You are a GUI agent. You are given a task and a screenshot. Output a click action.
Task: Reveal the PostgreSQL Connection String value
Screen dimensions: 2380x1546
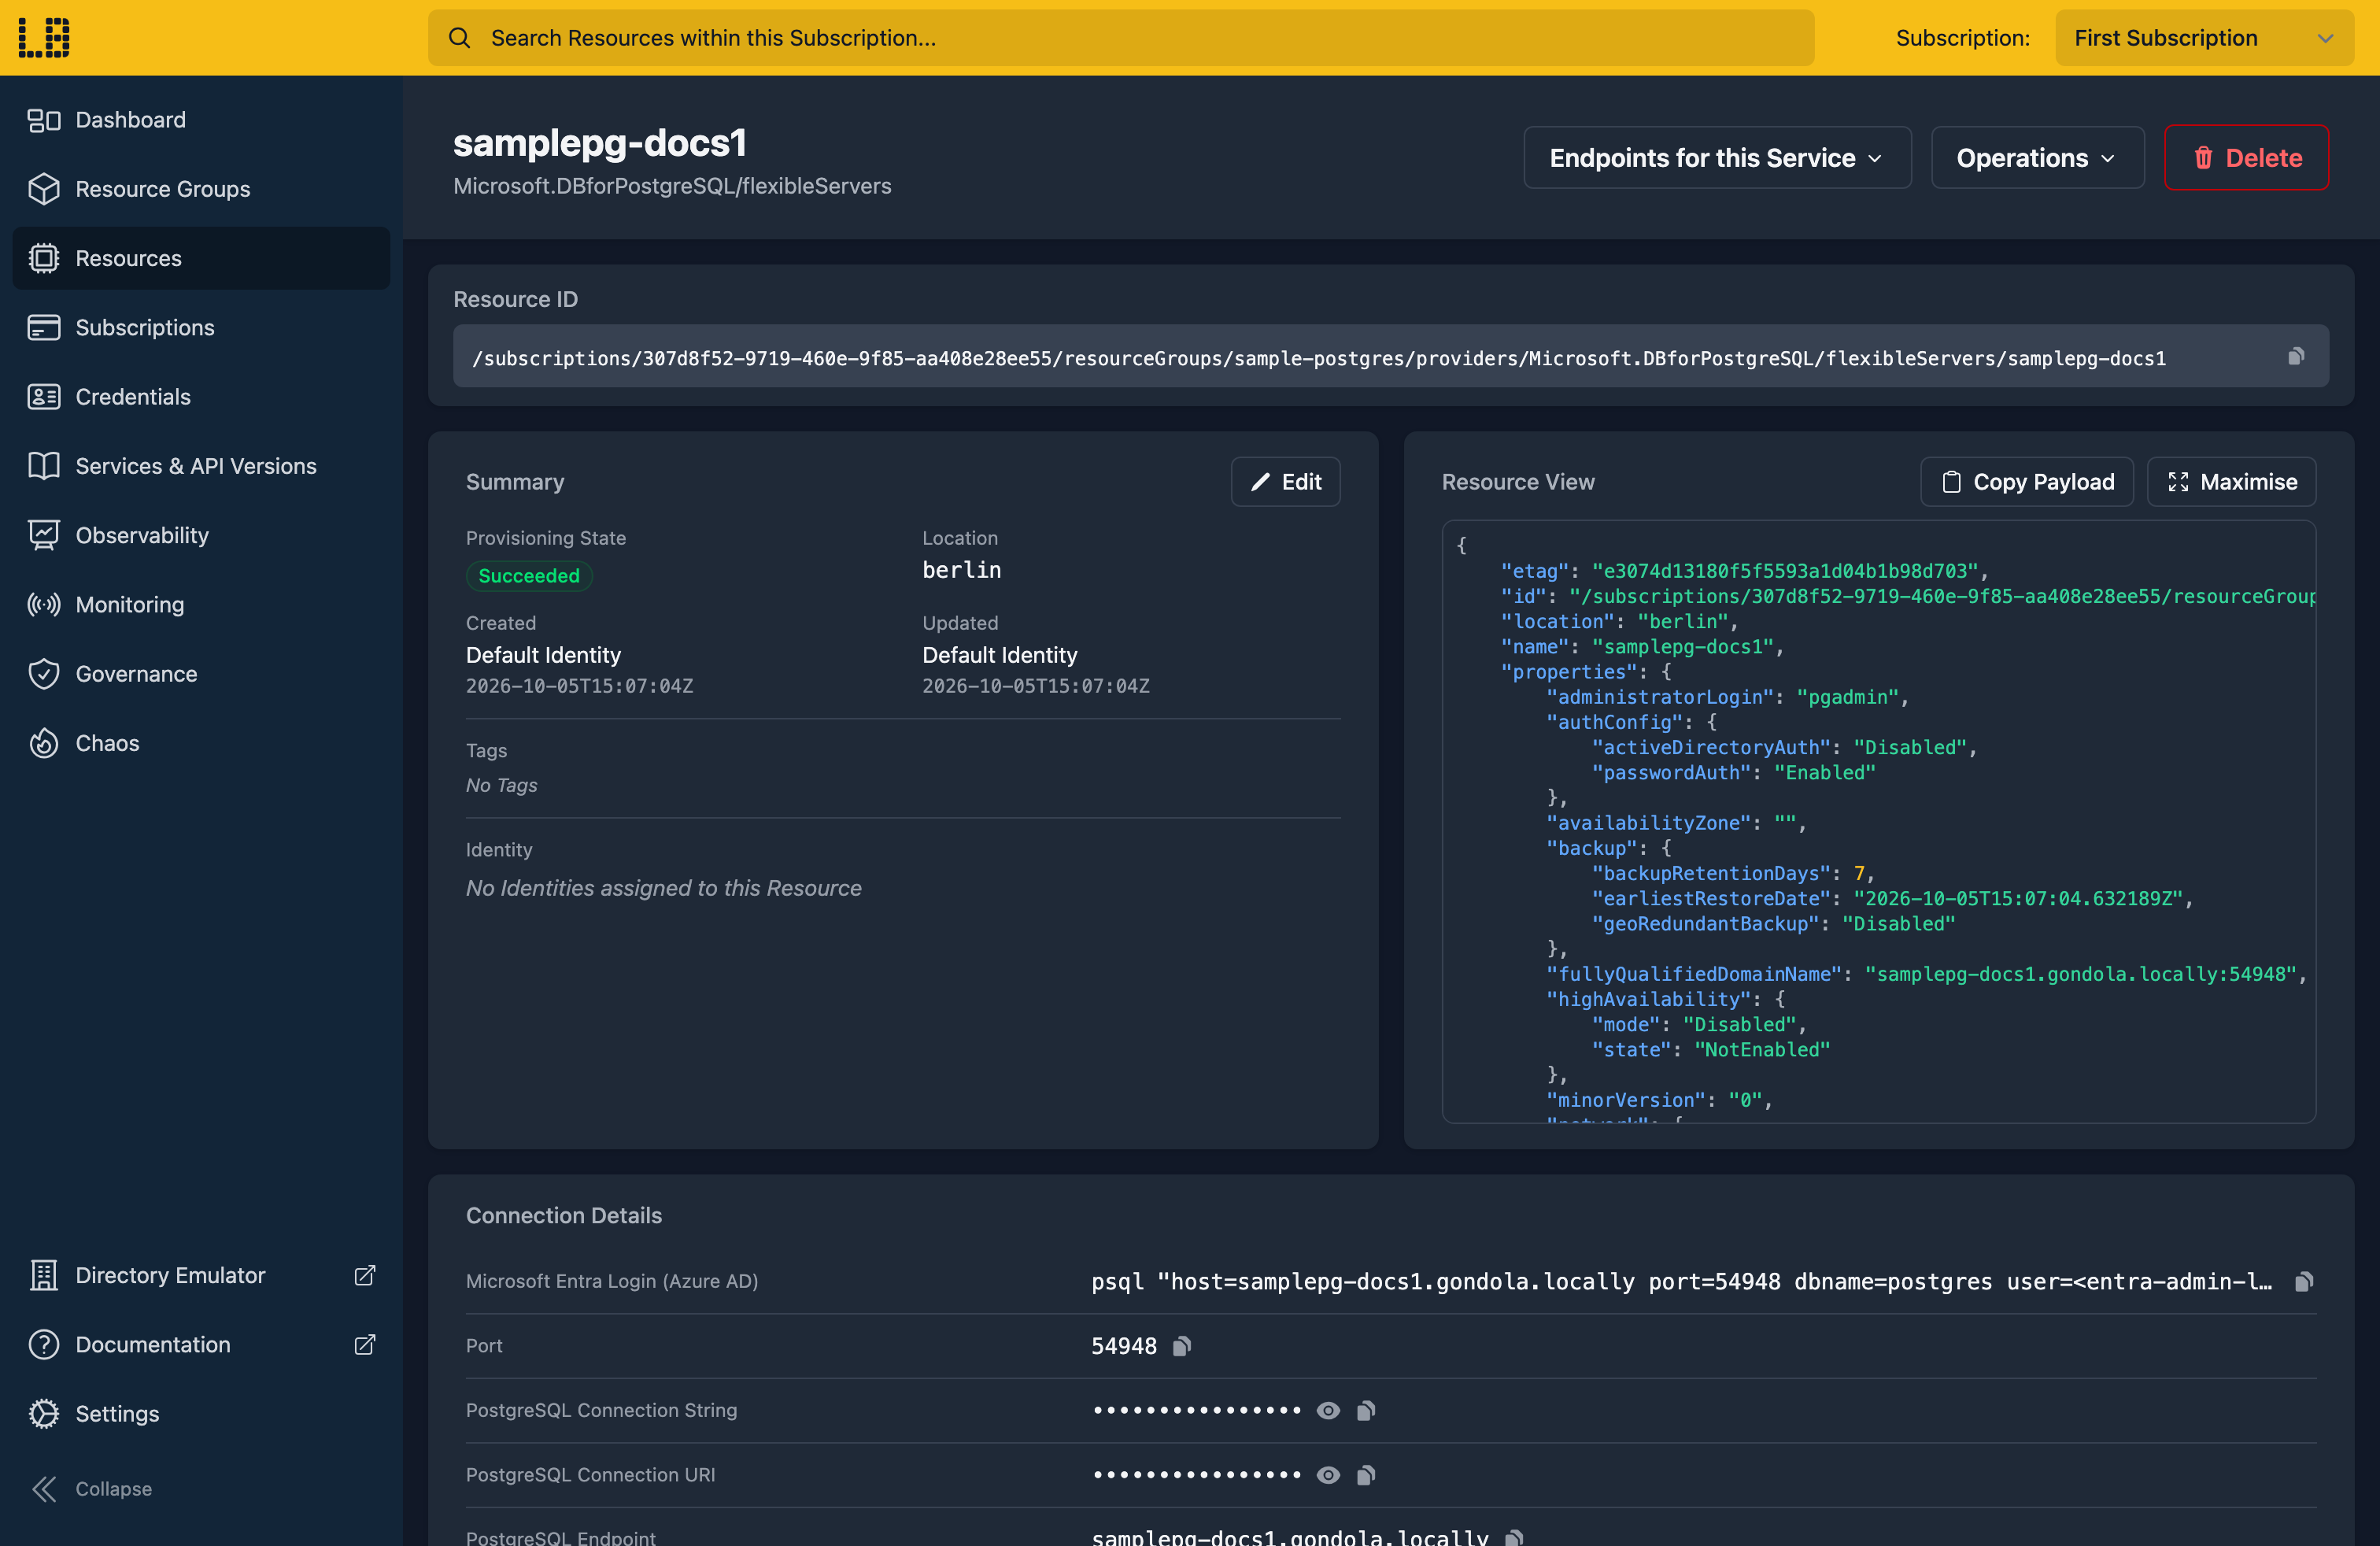pyautogui.click(x=1328, y=1411)
